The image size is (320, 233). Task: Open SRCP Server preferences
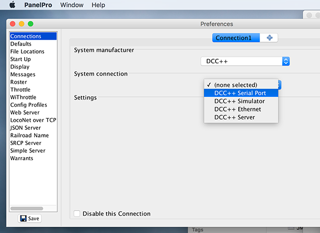[33, 143]
